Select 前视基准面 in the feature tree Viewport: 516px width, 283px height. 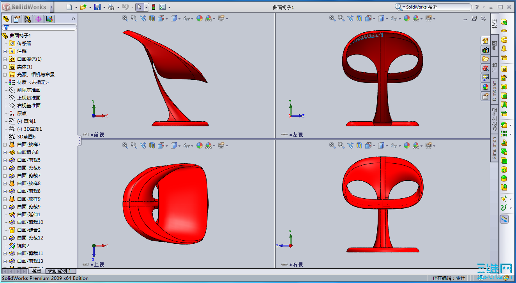29,90
